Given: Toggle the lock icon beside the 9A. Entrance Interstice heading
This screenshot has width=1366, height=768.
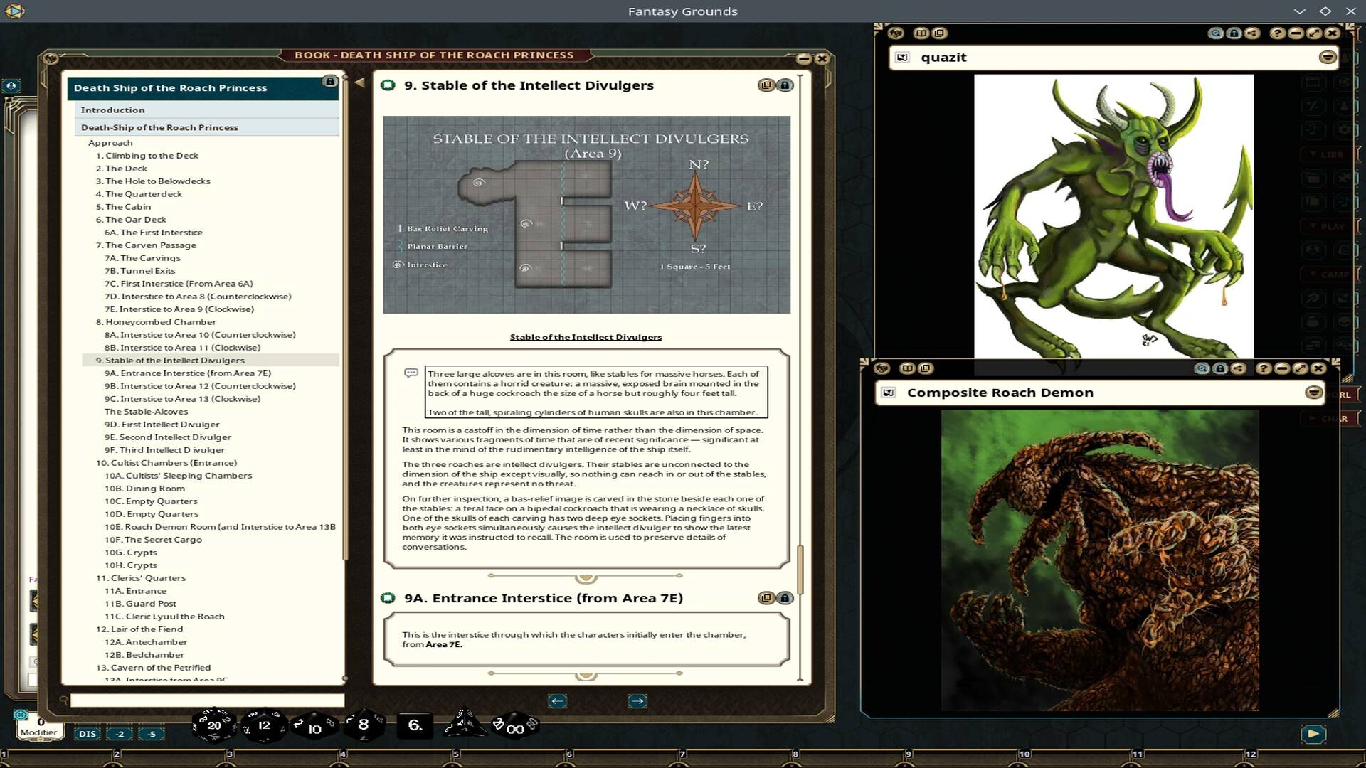Looking at the screenshot, I should click(785, 598).
